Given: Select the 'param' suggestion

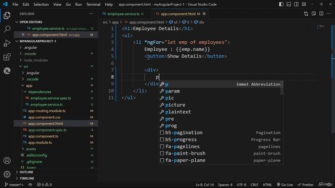Looking at the screenshot, I should (x=220, y=91).
